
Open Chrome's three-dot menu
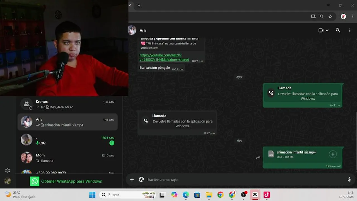coord(353,16)
